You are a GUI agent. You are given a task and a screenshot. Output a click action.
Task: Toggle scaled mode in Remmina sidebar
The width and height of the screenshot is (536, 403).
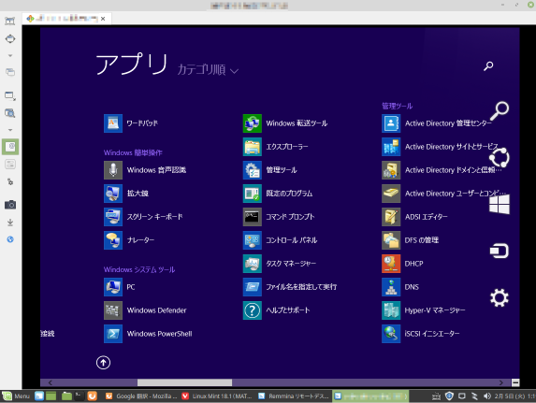click(10, 113)
